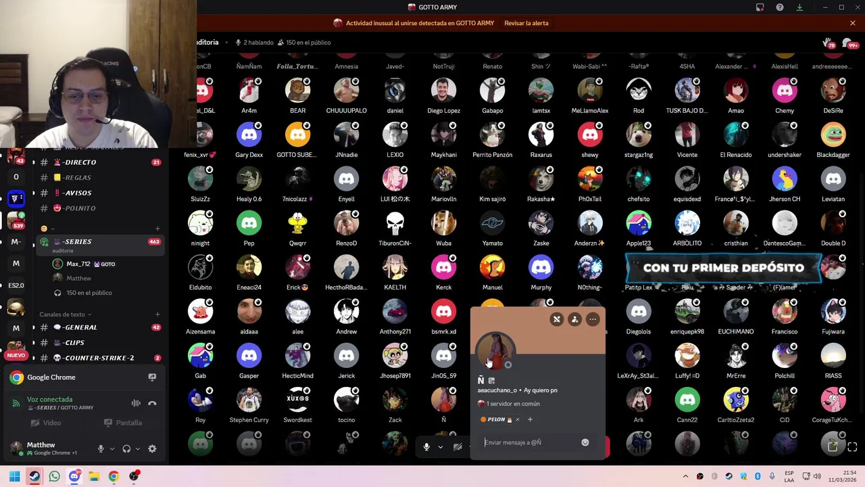Share screen with Pantalla button

[122, 423]
